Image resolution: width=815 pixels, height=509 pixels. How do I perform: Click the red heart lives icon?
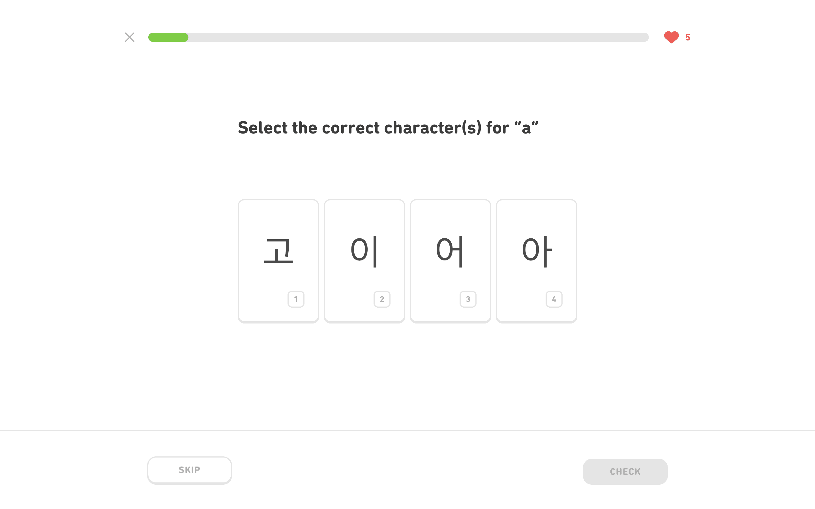click(x=671, y=37)
